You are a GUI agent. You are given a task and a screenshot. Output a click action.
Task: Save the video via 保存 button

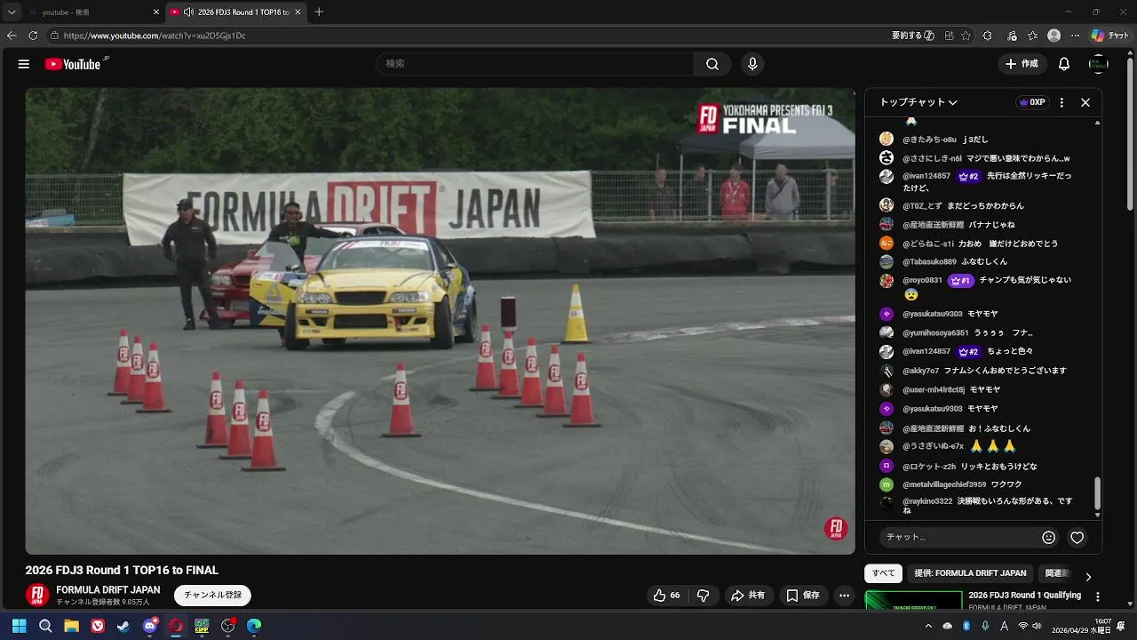point(803,596)
